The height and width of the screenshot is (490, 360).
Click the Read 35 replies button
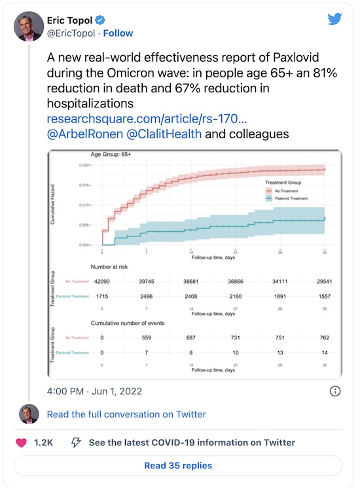coord(178,466)
